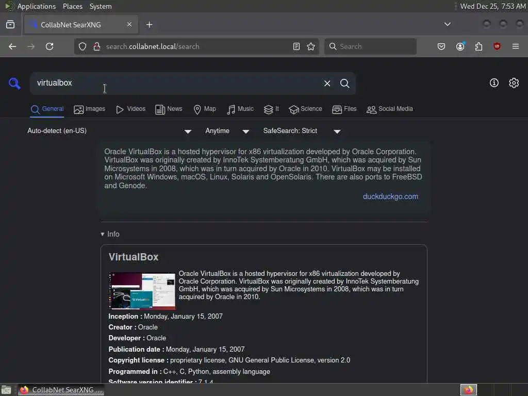Open the Pocket save icon

tap(441, 46)
